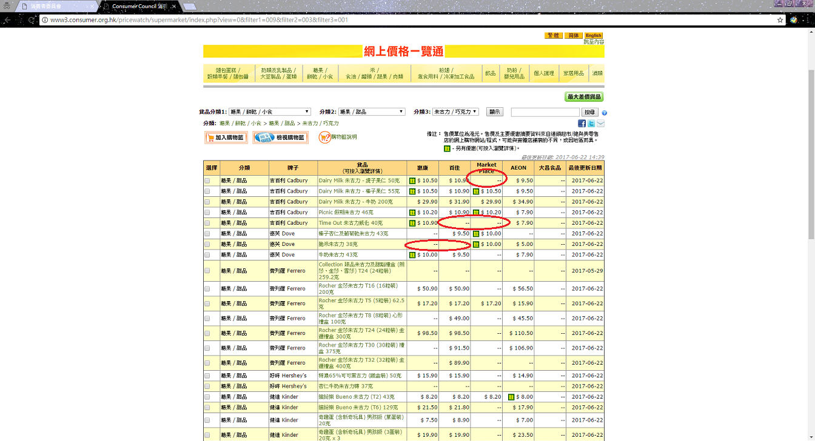The height and width of the screenshot is (441, 815).
Task: Switch language to English
Action: click(x=594, y=36)
